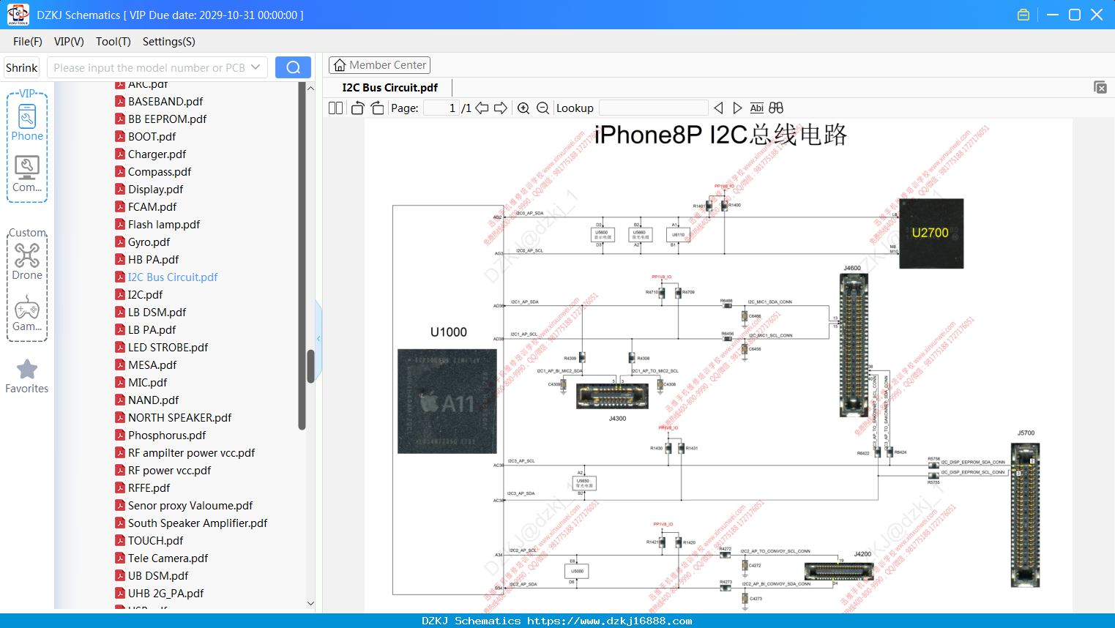Rotate page clockwise icon
1115x628 pixels.
377,108
